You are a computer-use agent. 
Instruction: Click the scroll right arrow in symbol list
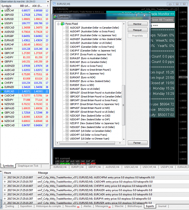pyautogui.click(x=120, y=143)
